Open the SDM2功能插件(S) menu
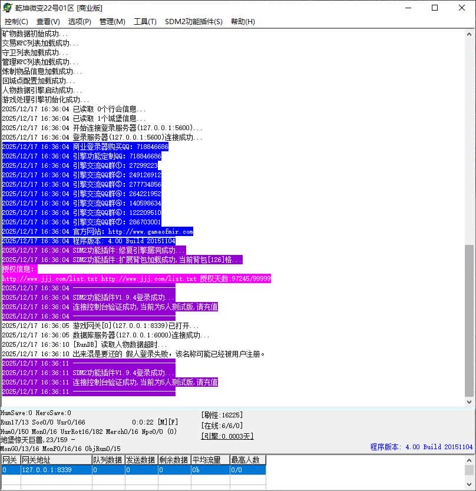The image size is (476, 491). point(194,22)
